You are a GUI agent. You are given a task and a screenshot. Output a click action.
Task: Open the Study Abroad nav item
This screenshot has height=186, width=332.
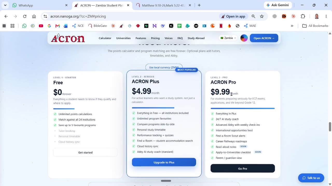196,38
